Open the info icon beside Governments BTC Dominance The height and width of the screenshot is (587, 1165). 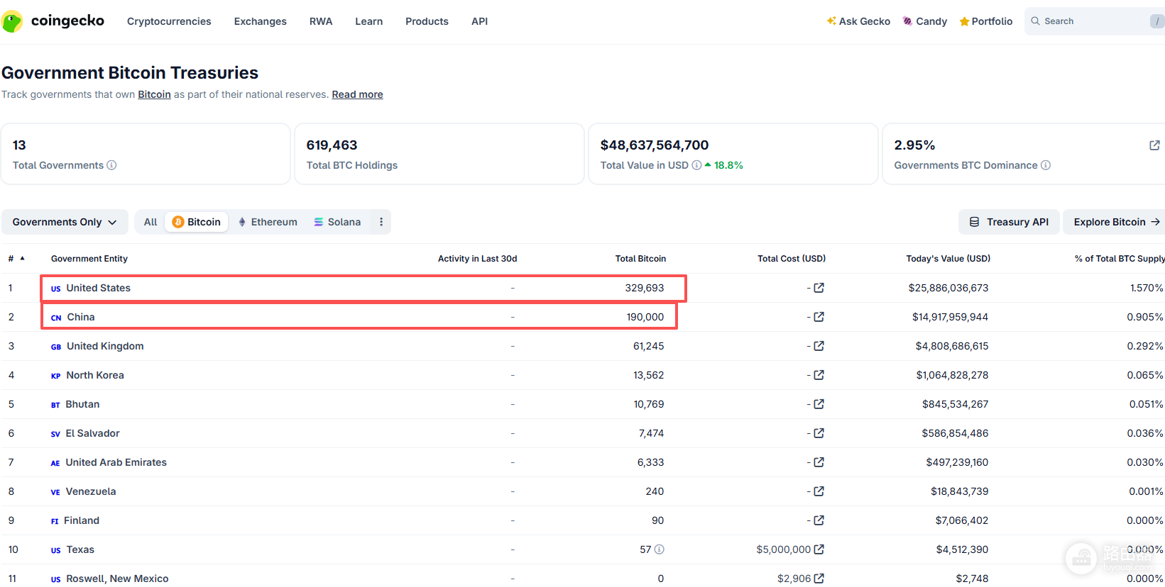pos(1046,165)
